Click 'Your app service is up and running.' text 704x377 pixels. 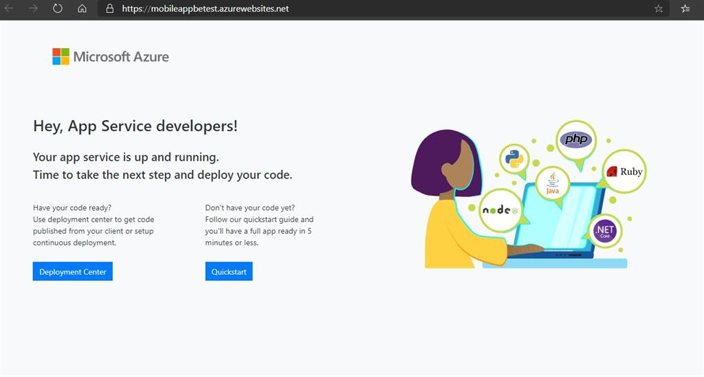[x=126, y=157]
